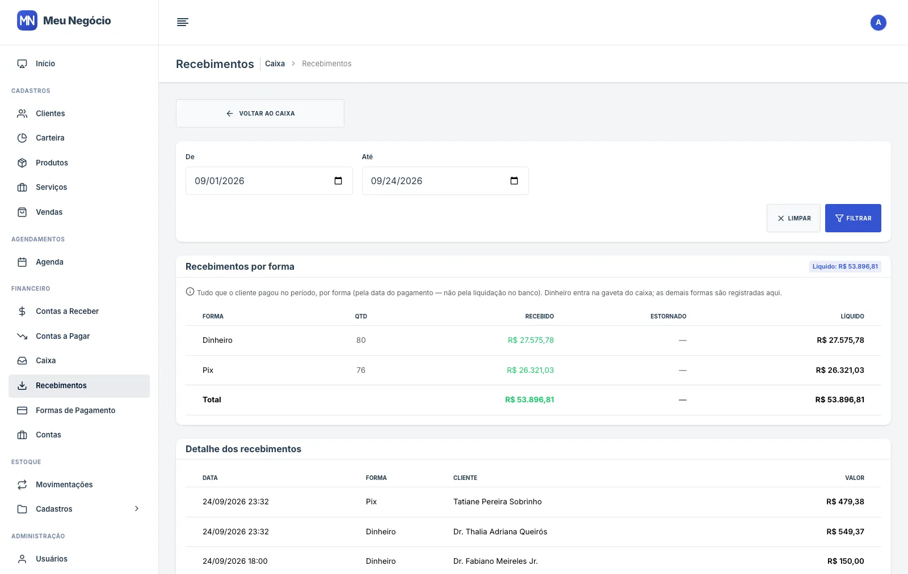908x574 pixels.
Task: Click the Produtos box icon
Action: pyautogui.click(x=22, y=163)
